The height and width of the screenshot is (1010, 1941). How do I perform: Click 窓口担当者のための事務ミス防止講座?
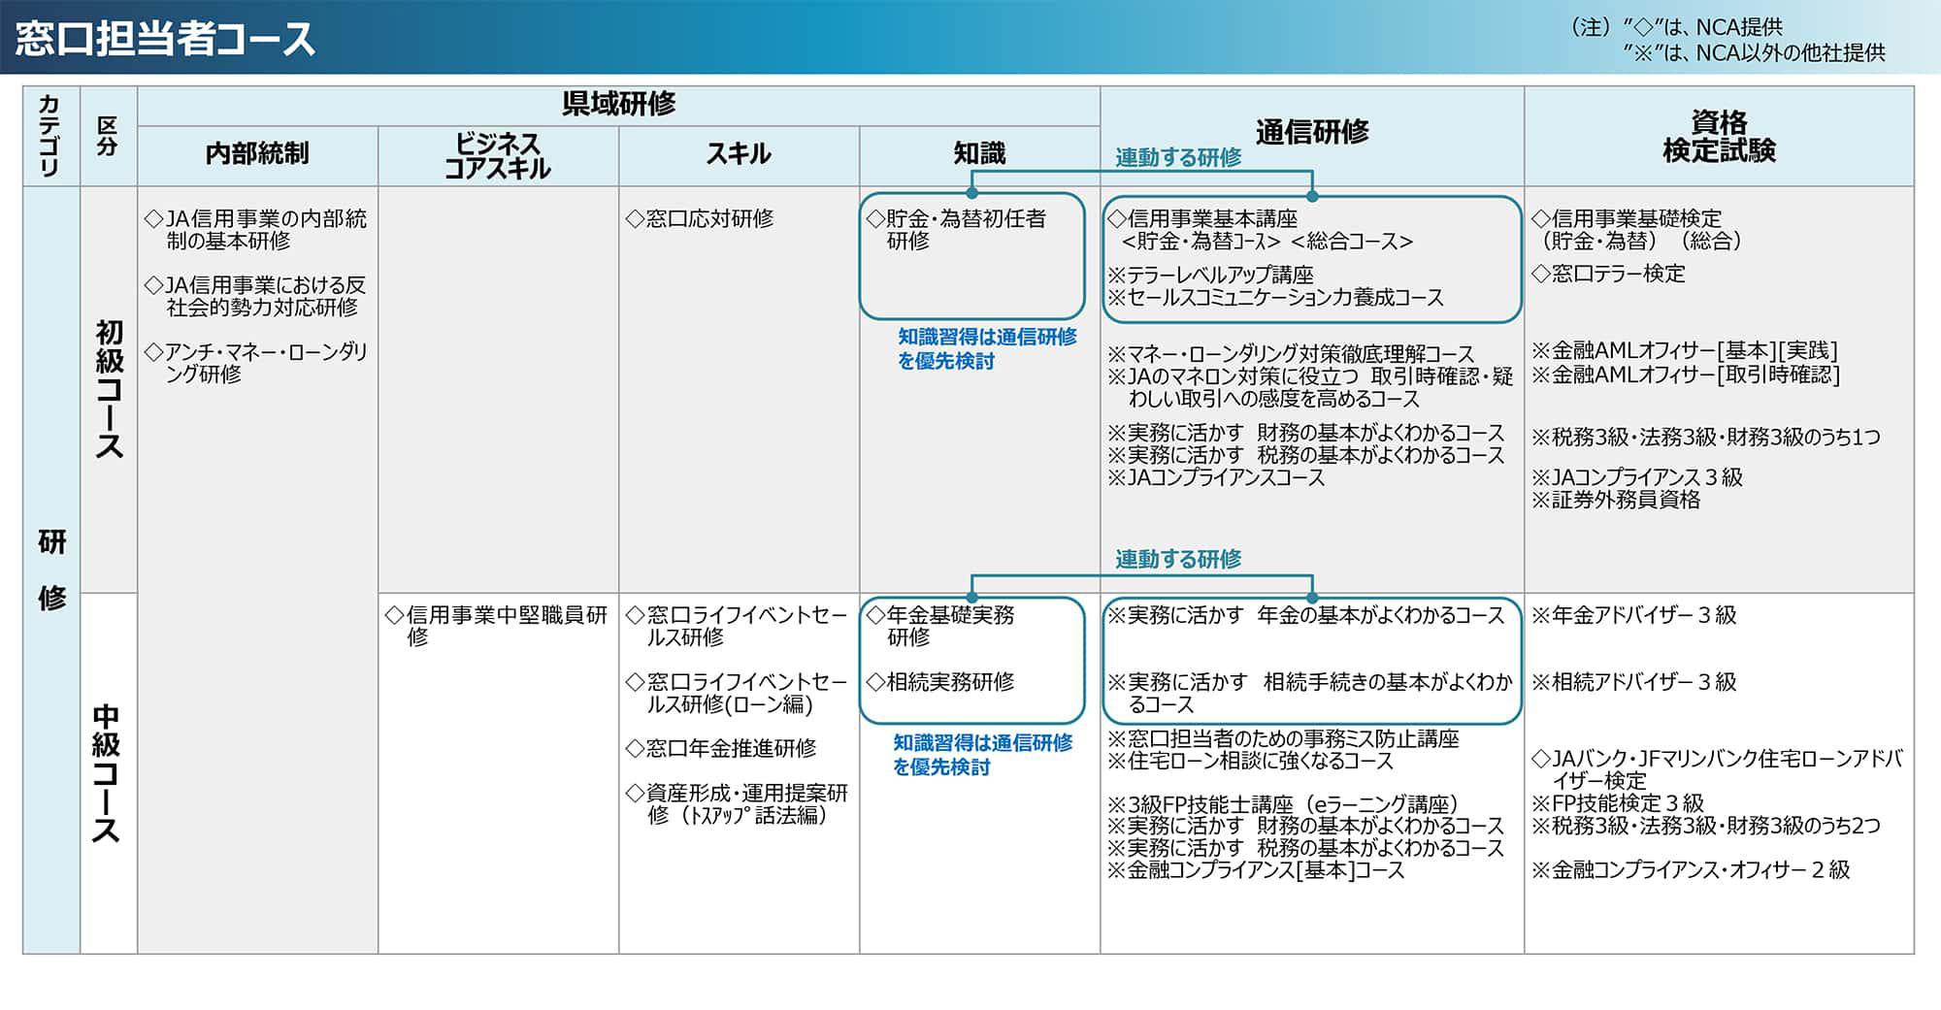(x=1283, y=738)
